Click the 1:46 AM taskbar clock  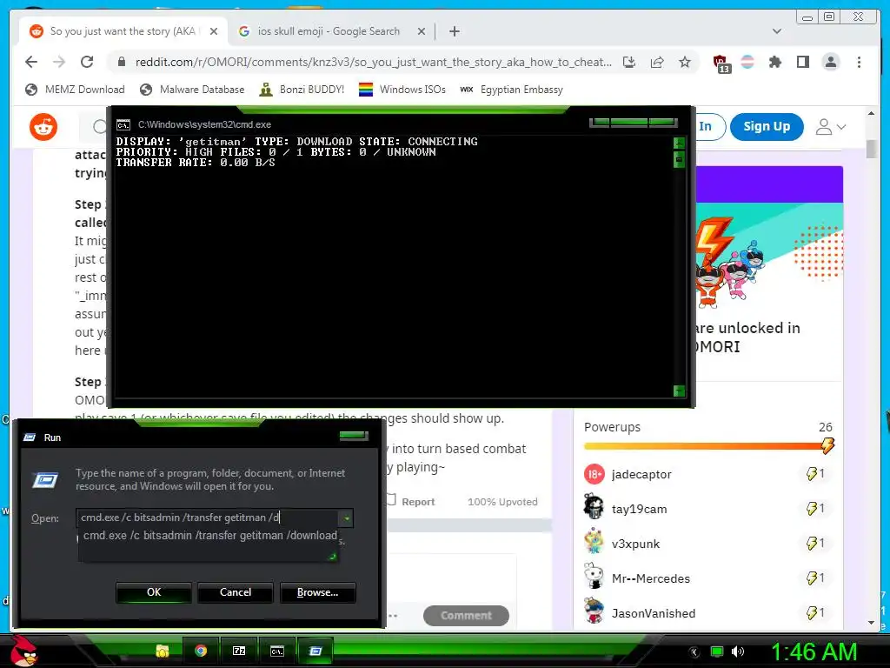pos(814,651)
